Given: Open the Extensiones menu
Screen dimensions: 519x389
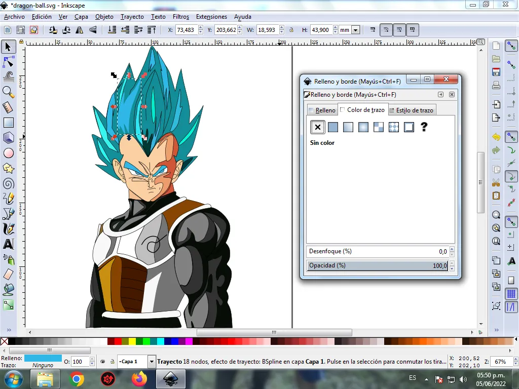Looking at the screenshot, I should coord(211,17).
